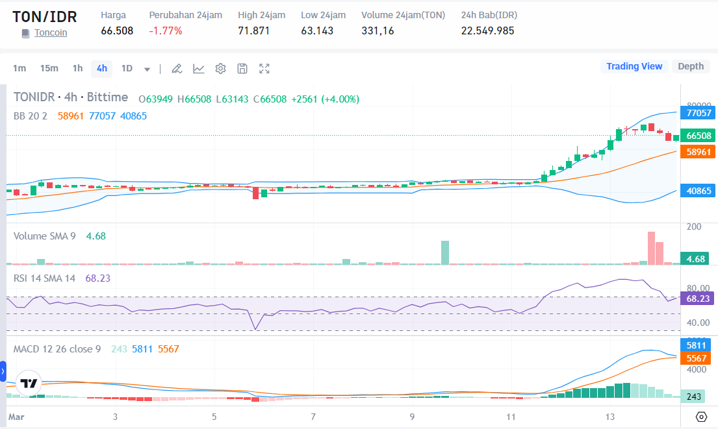Select the BB 20 2 indicator legend

pos(31,116)
